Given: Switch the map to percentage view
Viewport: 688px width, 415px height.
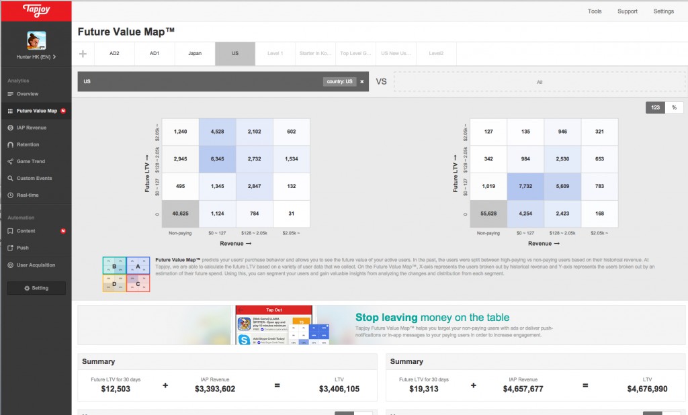Looking at the screenshot, I should click(673, 106).
